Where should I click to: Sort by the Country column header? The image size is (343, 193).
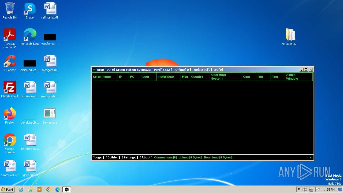200,77
